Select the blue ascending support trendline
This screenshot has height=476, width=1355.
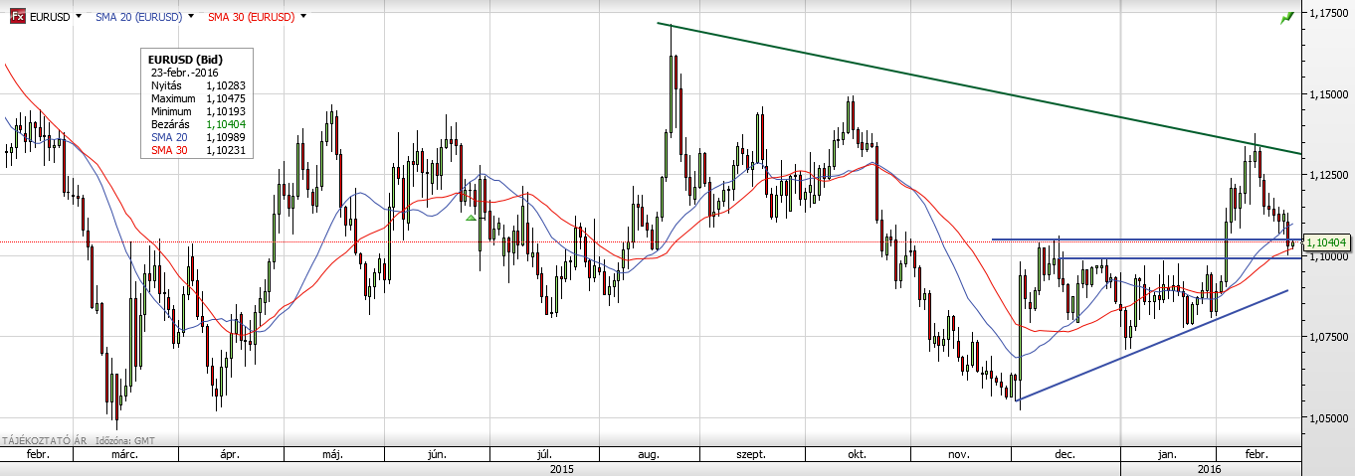pos(1152,345)
